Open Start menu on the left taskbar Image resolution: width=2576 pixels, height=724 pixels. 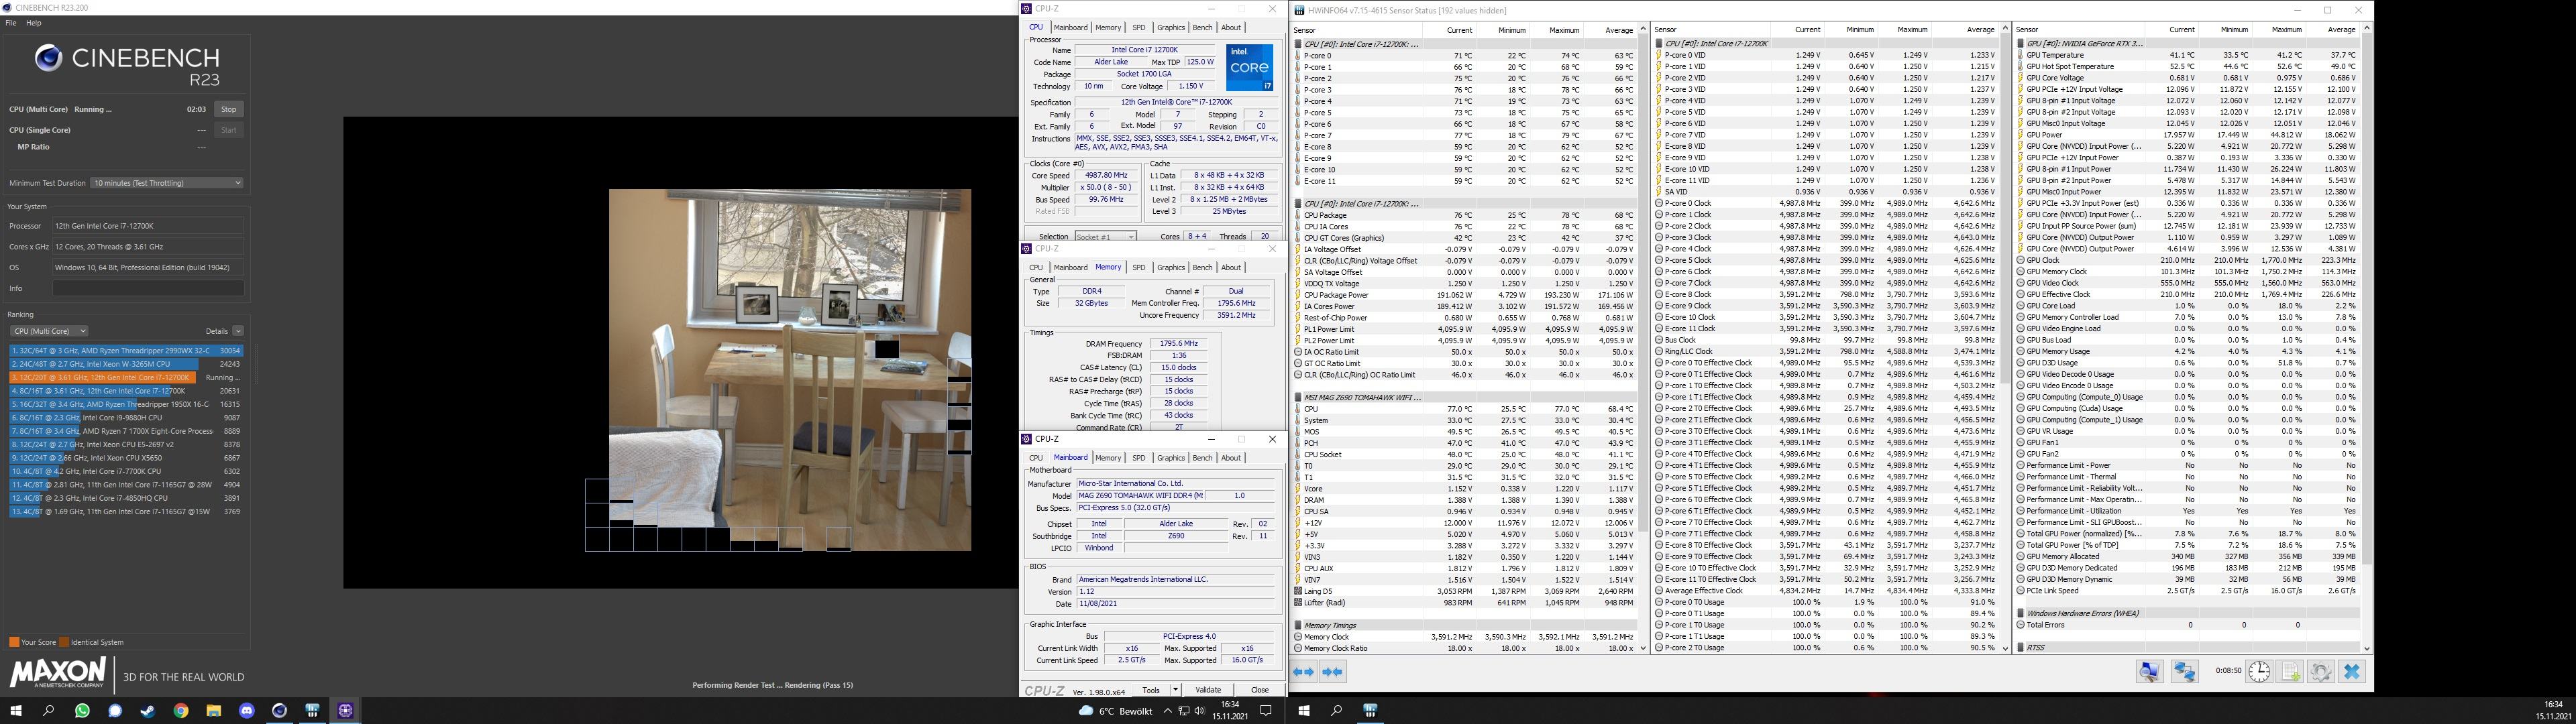point(16,711)
